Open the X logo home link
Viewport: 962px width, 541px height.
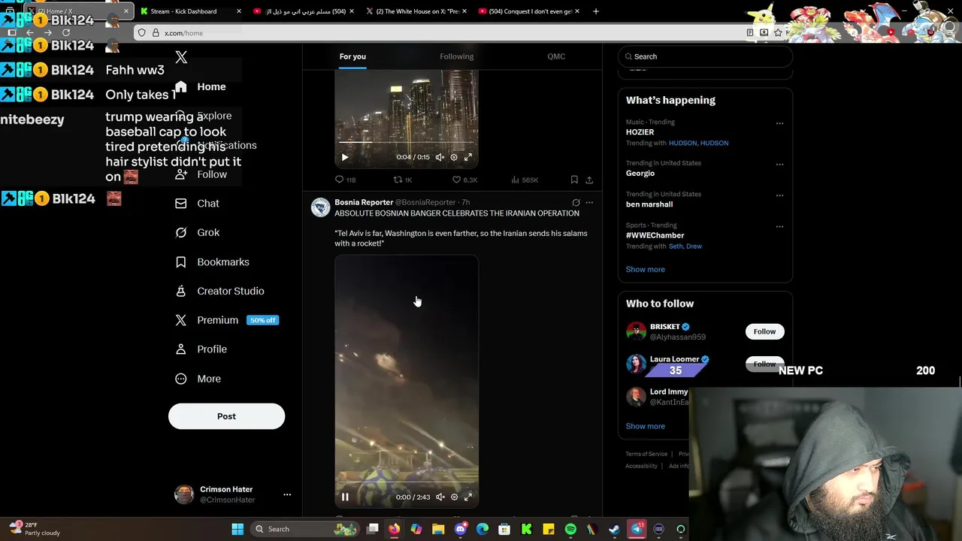tap(181, 57)
